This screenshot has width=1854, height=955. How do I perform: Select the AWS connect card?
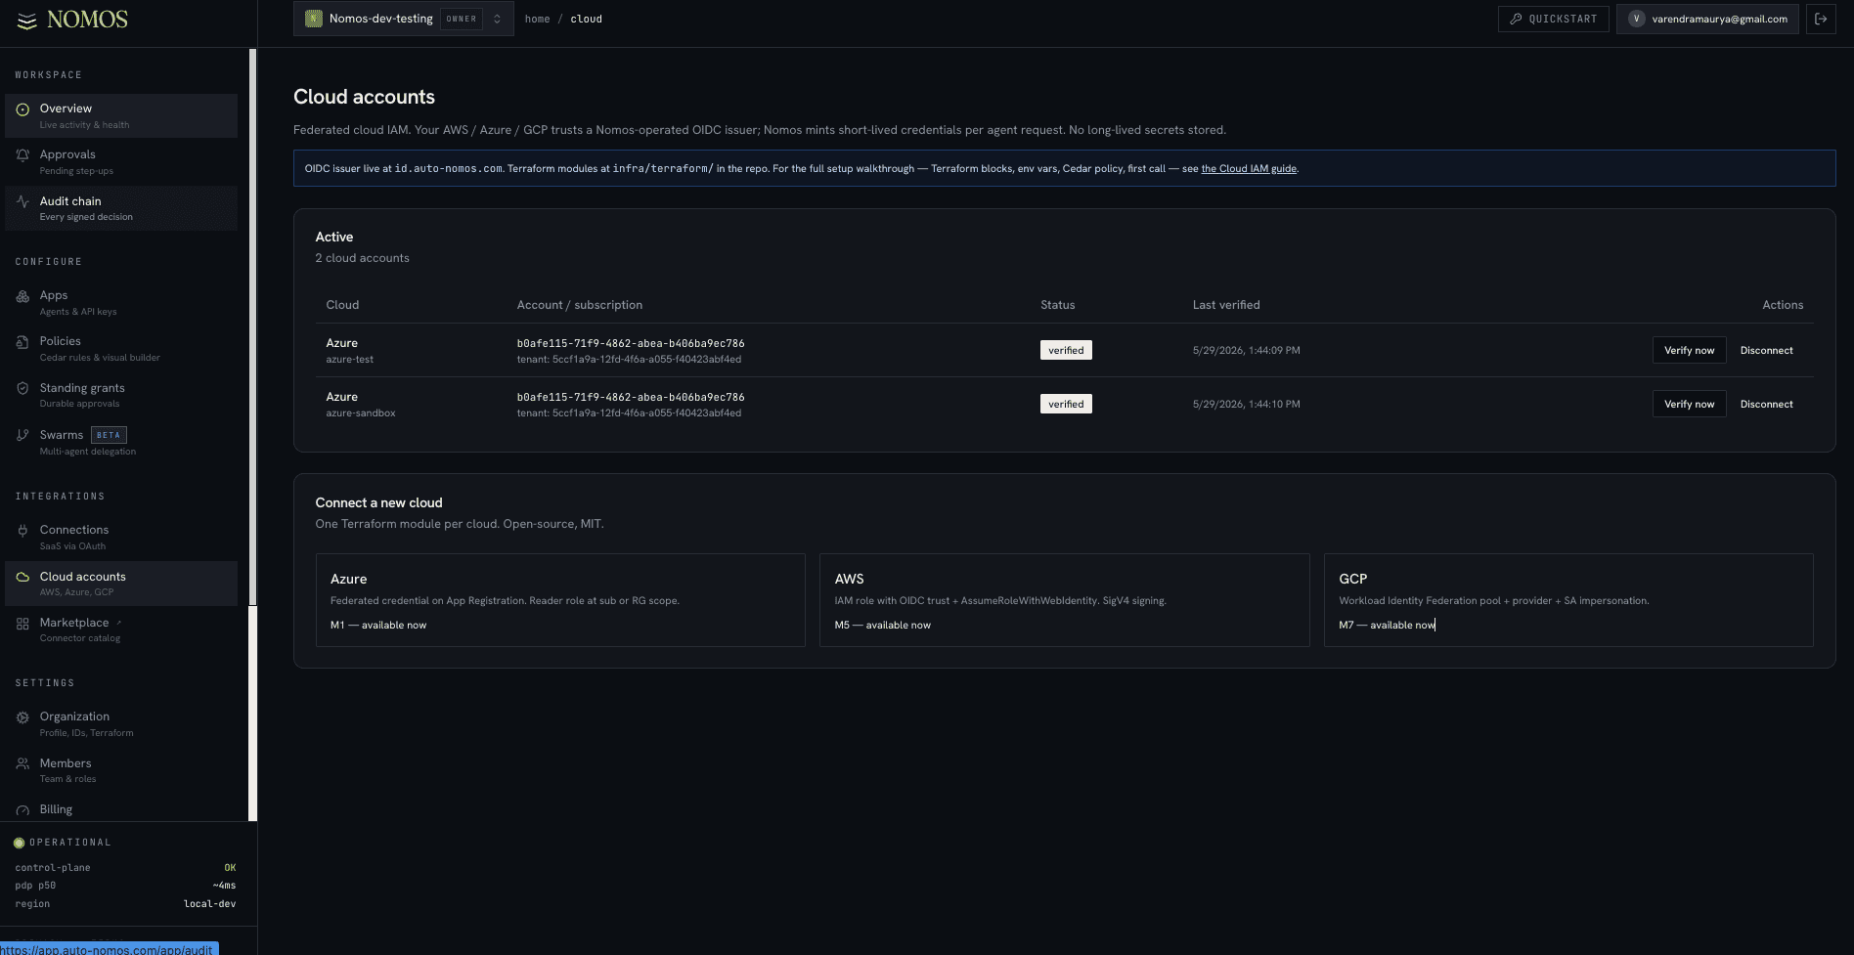(1064, 600)
